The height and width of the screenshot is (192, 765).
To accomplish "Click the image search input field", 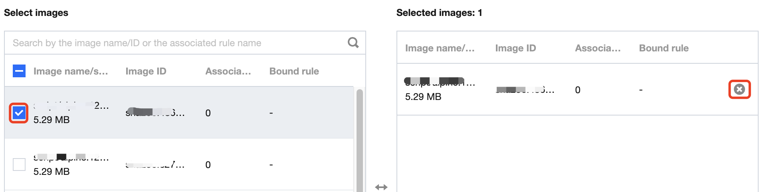I will [176, 43].
